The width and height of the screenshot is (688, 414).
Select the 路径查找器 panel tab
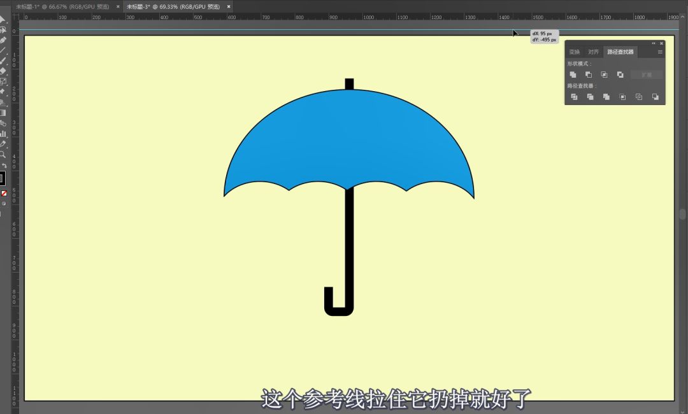coord(620,52)
